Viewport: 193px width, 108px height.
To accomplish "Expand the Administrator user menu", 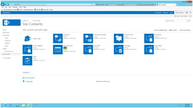I will point(180,13).
